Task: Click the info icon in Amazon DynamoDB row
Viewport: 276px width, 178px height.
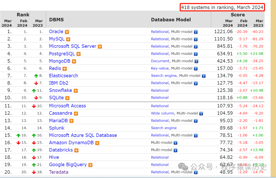Action: click(176, 143)
